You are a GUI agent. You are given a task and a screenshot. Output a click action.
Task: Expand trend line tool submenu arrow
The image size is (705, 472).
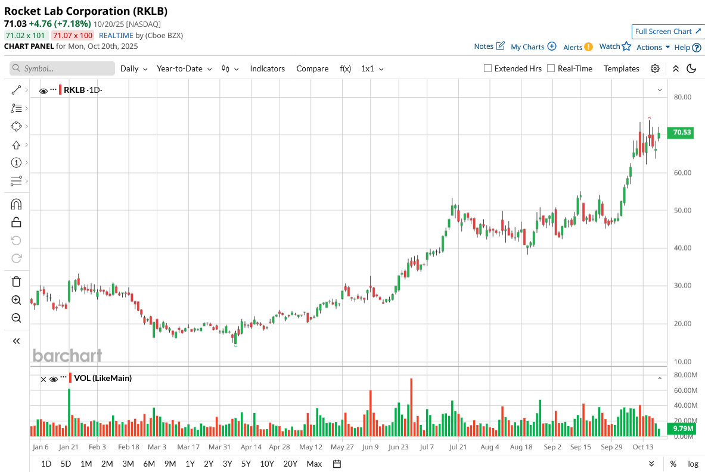27,90
